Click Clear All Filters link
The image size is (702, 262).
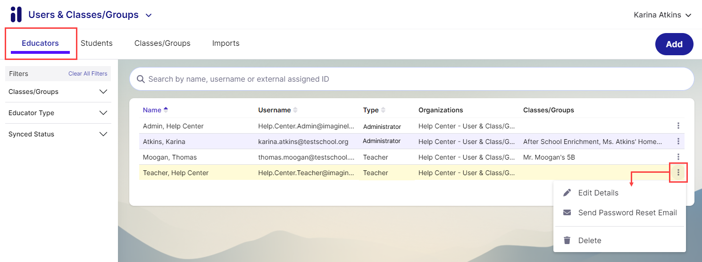[88, 74]
